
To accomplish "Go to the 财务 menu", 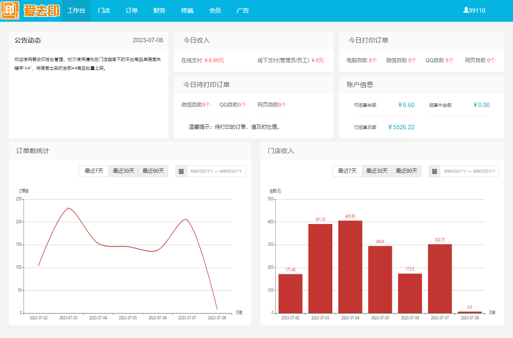I will 159,10.
